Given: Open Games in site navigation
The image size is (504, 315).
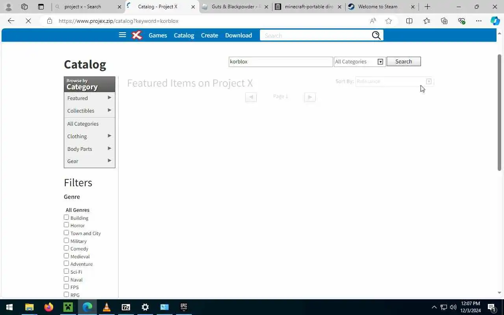Looking at the screenshot, I should coord(158,35).
